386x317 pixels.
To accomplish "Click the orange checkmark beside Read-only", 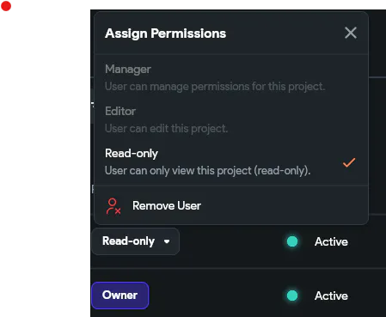I will click(x=349, y=162).
